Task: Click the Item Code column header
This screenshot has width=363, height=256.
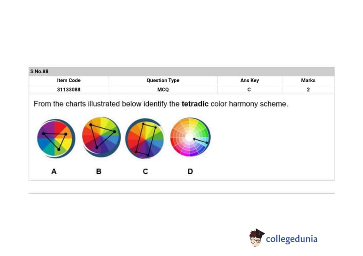Action: (69, 80)
